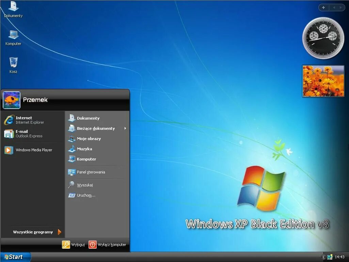Screen dimensions: 349x262
Task: Open Muzyka from the Start menu
Action: (85, 149)
